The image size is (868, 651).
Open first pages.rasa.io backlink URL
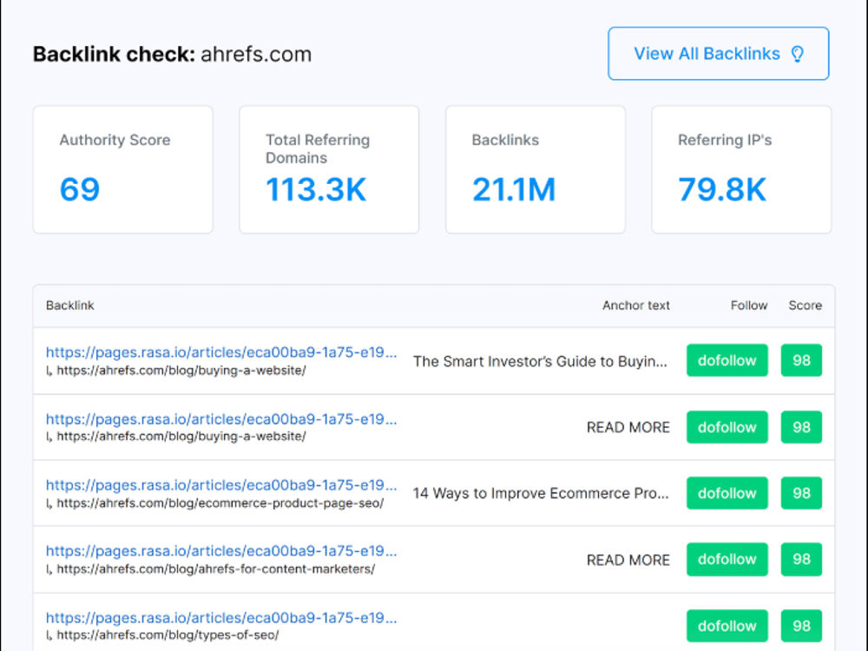221,352
